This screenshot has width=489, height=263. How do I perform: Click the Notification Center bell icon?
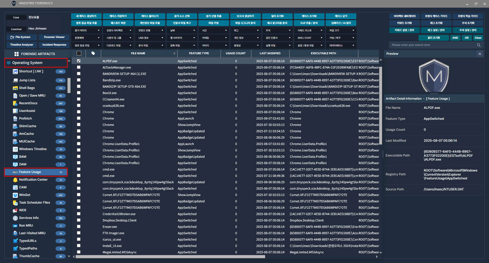tap(15, 180)
